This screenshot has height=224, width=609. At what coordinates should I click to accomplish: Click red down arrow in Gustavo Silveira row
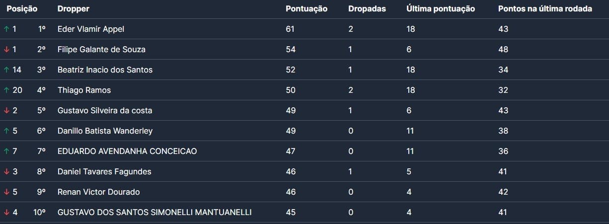6,111
